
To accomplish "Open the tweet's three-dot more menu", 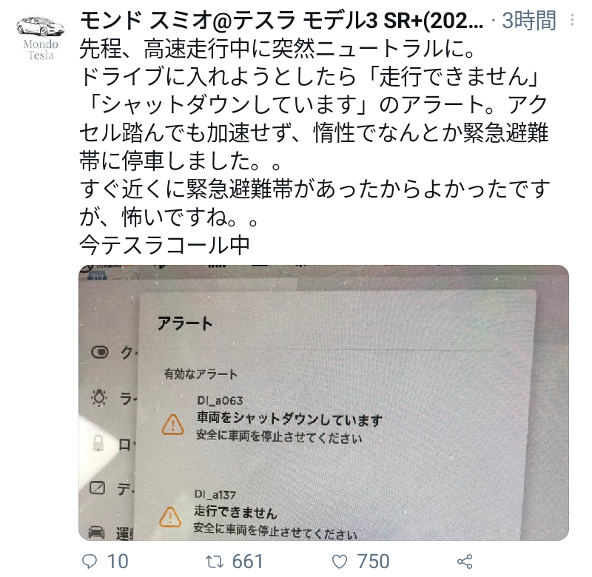I will coord(572,20).
